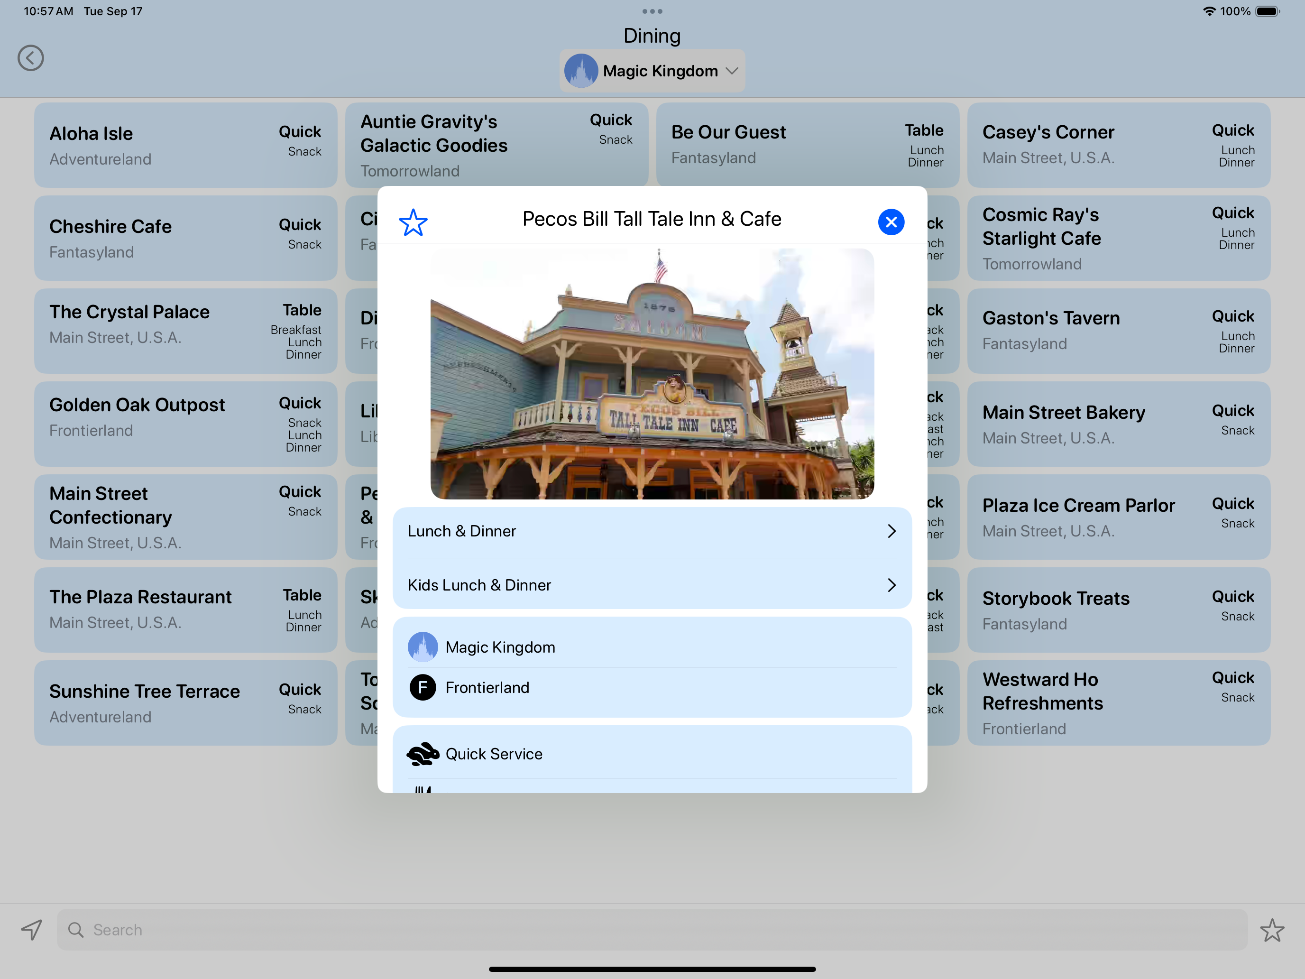
Task: Click the Kids Lunch & Dinner chevron
Action: tap(891, 585)
